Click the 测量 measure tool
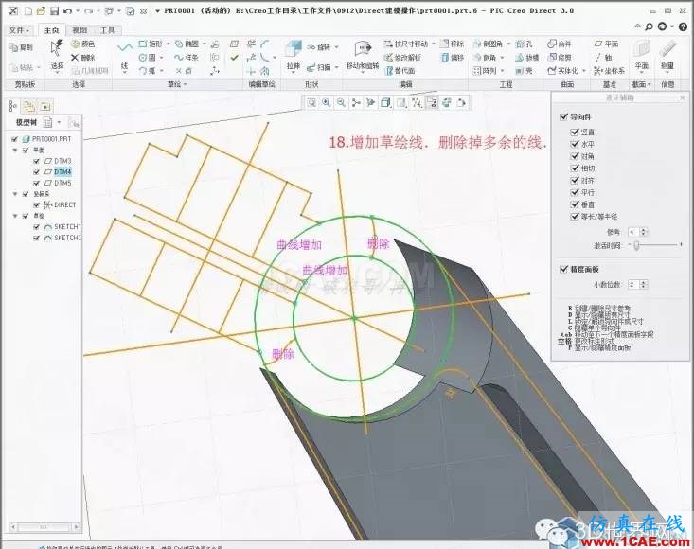Screen dimensions: 694x549 tap(667, 56)
